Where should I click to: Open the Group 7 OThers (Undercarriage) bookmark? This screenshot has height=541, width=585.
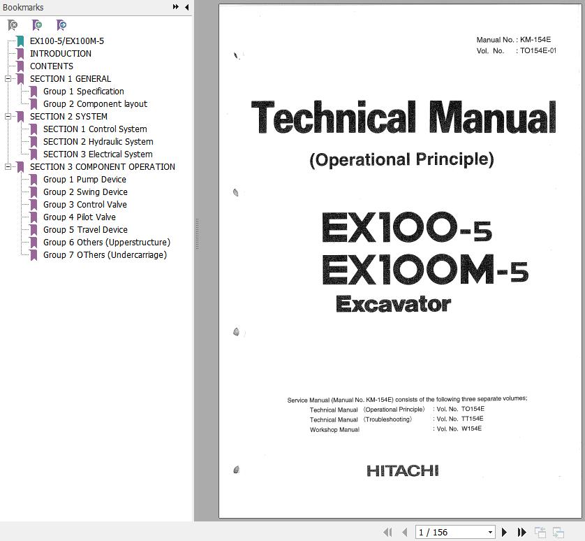[105, 255]
